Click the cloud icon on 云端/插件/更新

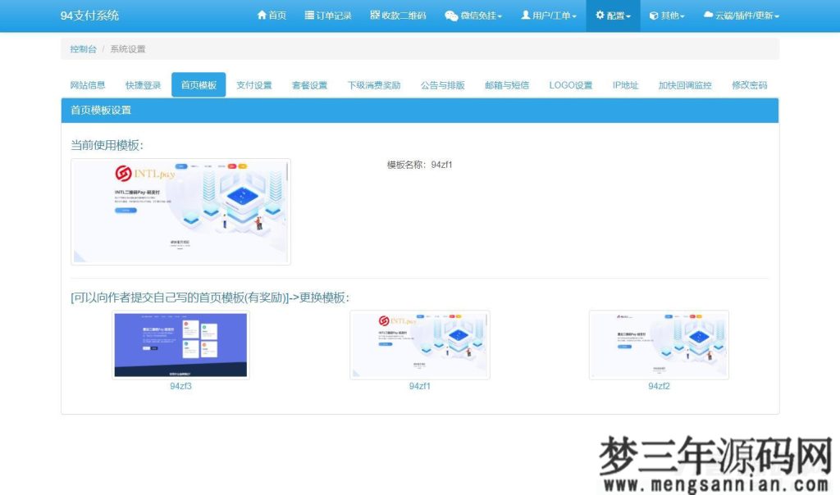tap(707, 15)
